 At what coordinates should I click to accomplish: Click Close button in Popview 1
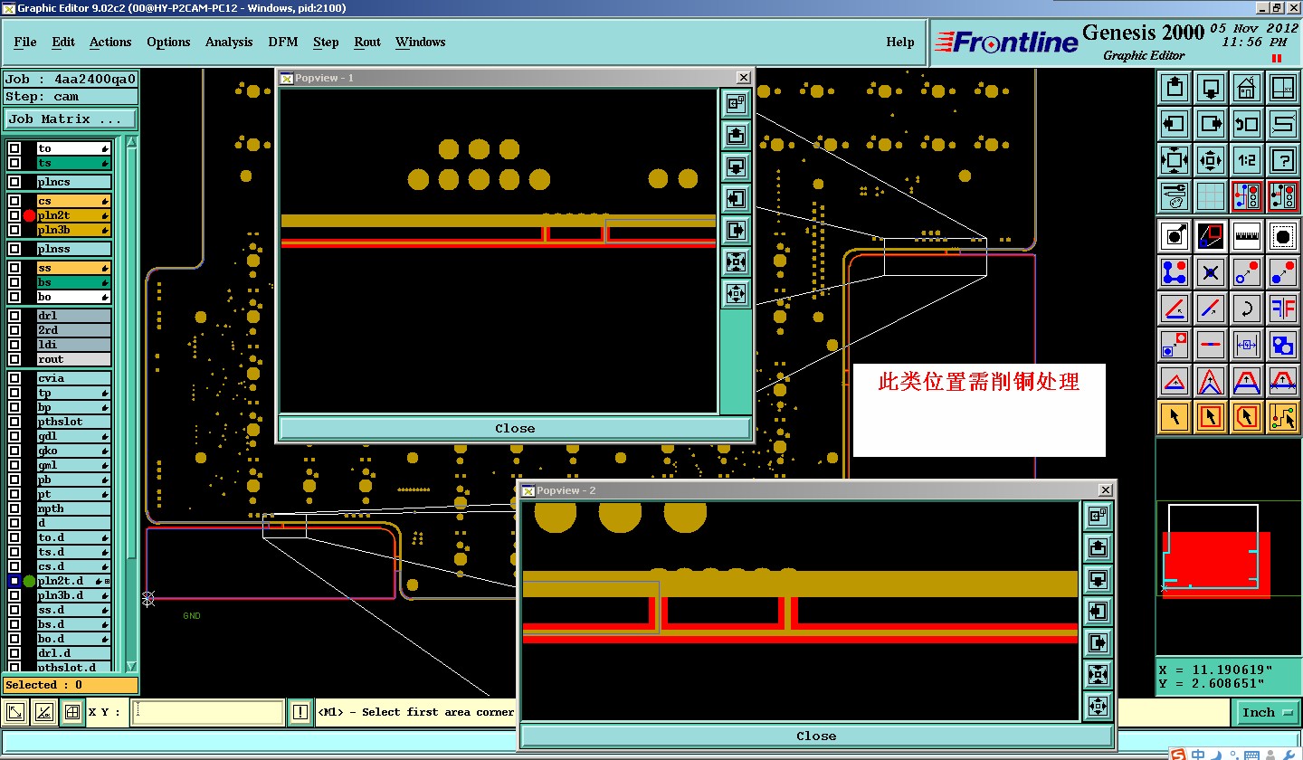(515, 428)
